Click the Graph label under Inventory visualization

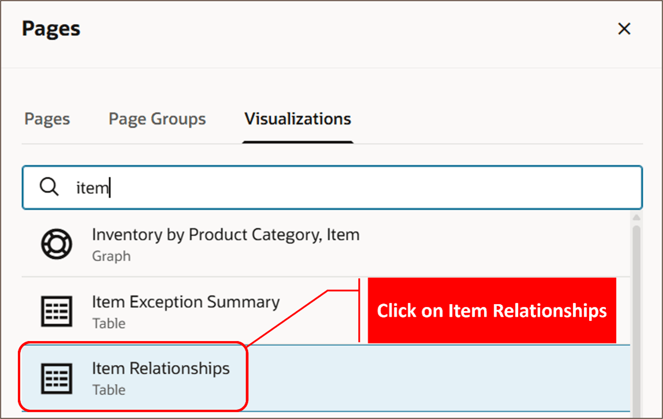pos(111,256)
